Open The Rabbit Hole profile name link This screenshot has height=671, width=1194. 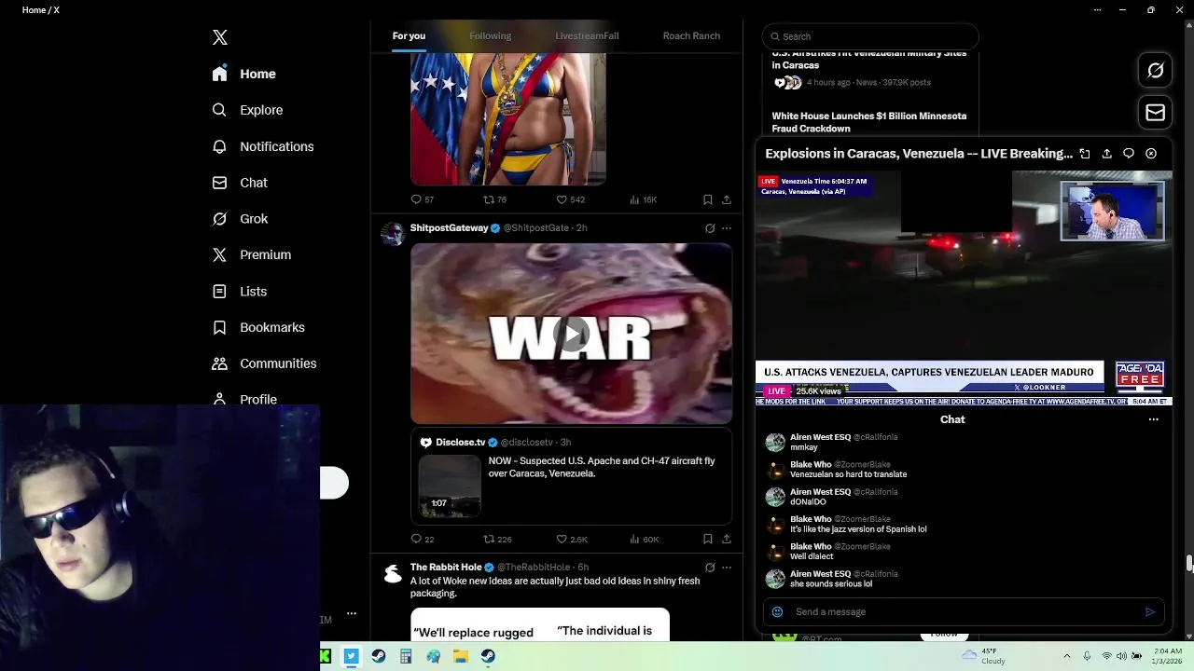(446, 568)
